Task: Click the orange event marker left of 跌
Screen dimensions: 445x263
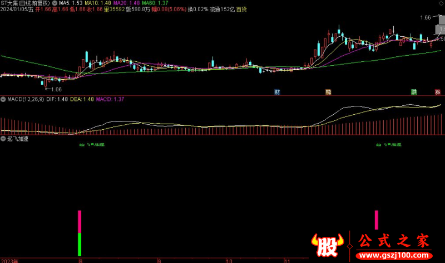Action: point(328,91)
